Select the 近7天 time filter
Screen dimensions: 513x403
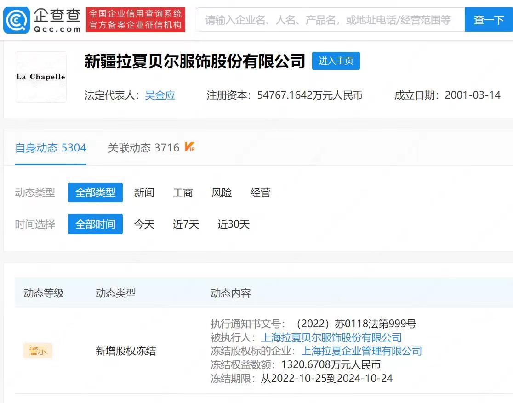pos(186,224)
